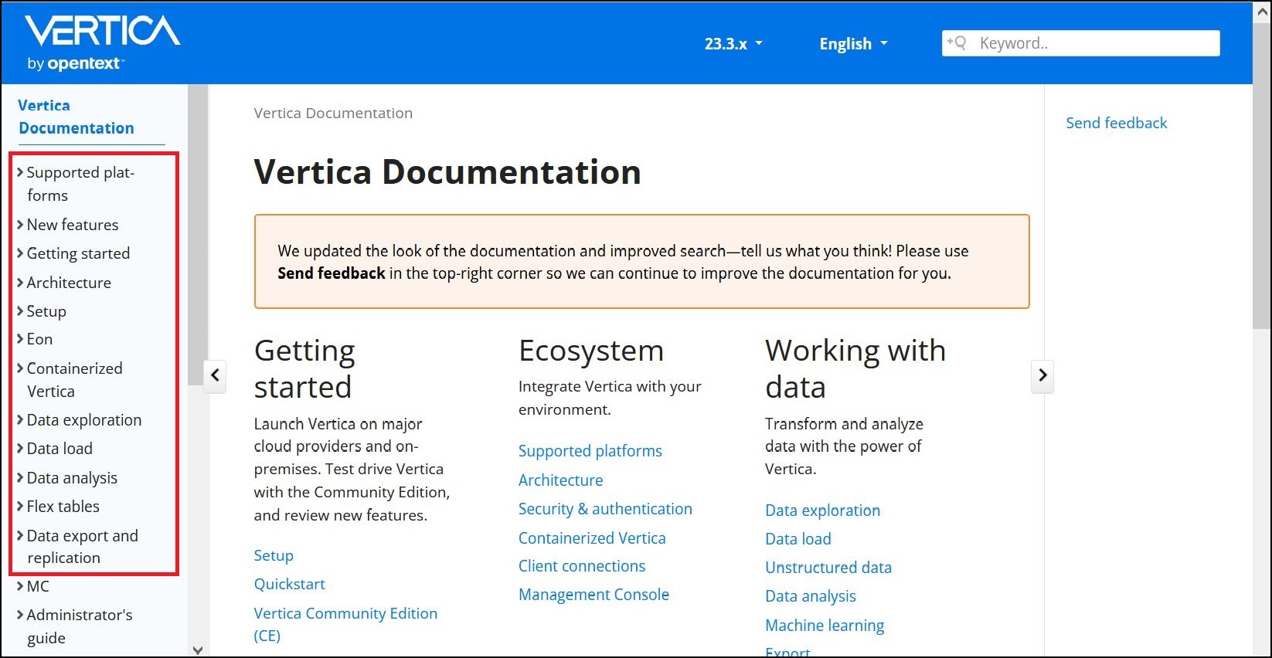
Task: Expand the Getting started chevron in sidebar
Action: click(x=20, y=253)
